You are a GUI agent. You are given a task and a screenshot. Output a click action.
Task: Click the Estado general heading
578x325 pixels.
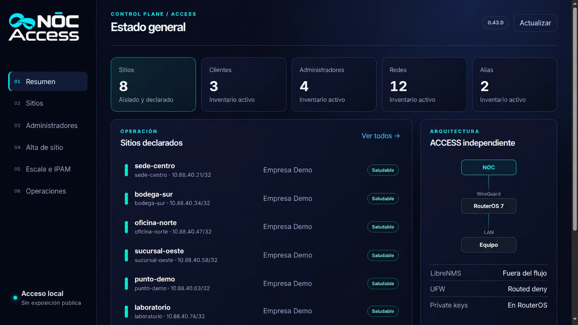coord(148,27)
